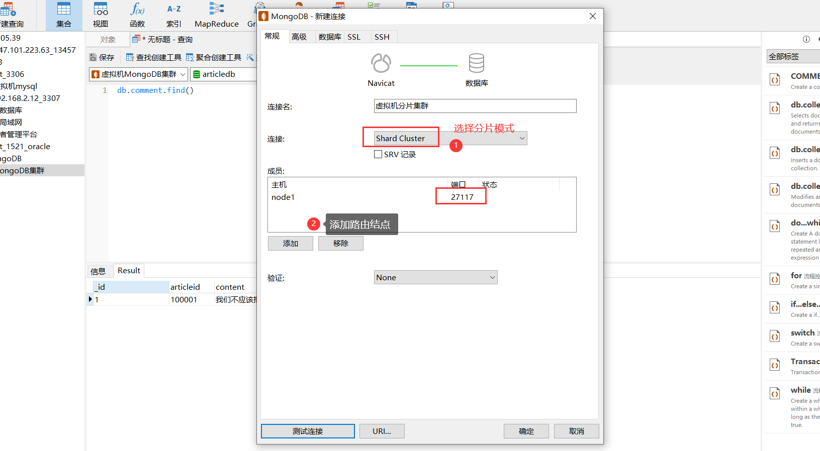
Task: Select the while snippet icon
Action: (x=775, y=393)
